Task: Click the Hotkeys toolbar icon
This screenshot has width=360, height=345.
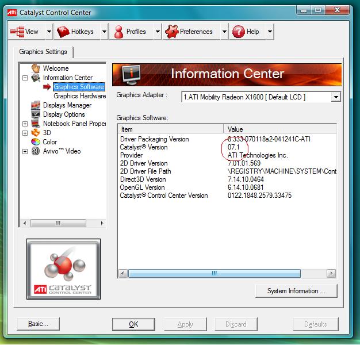Action: [63, 32]
